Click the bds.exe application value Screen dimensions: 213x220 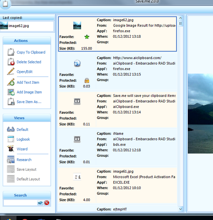tap(119, 145)
